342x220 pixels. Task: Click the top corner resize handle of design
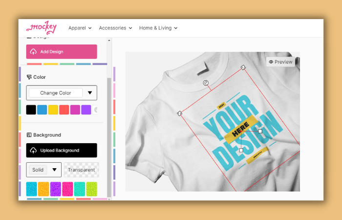243,67
